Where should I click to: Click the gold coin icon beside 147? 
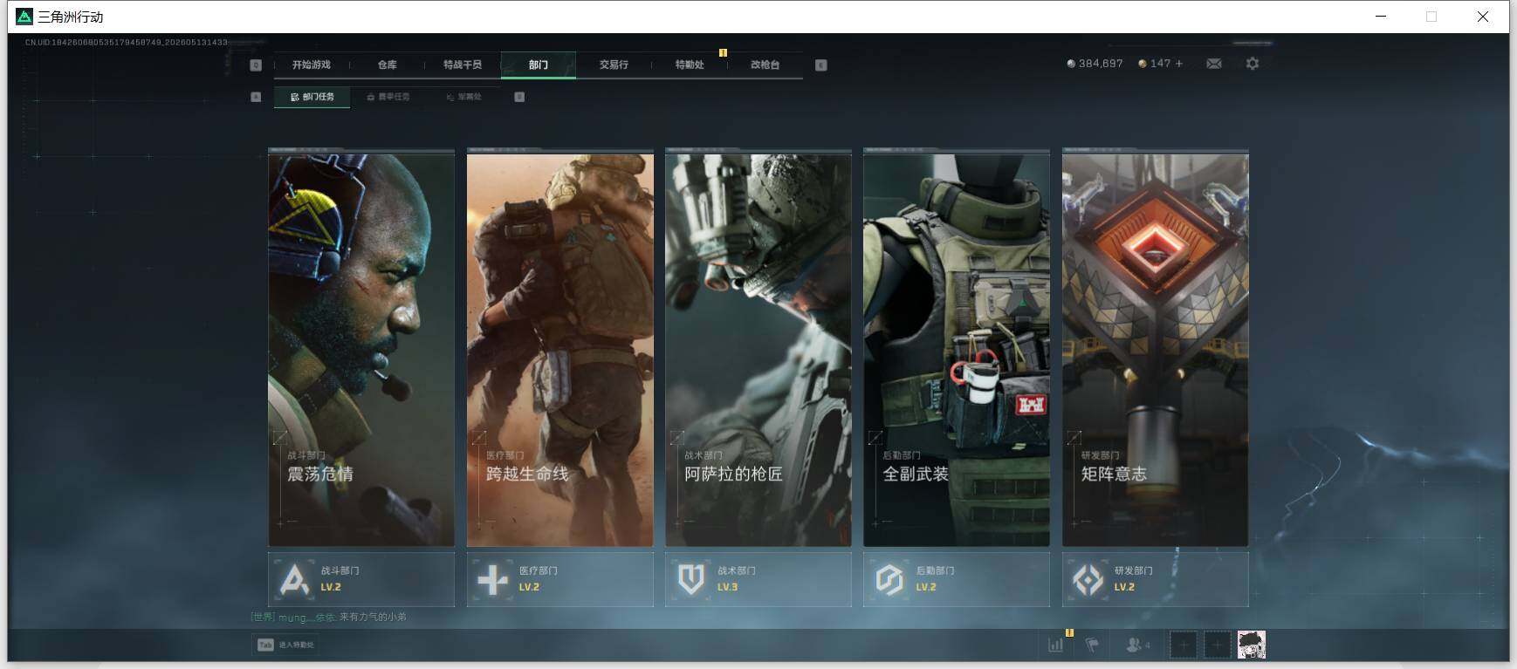(1143, 64)
